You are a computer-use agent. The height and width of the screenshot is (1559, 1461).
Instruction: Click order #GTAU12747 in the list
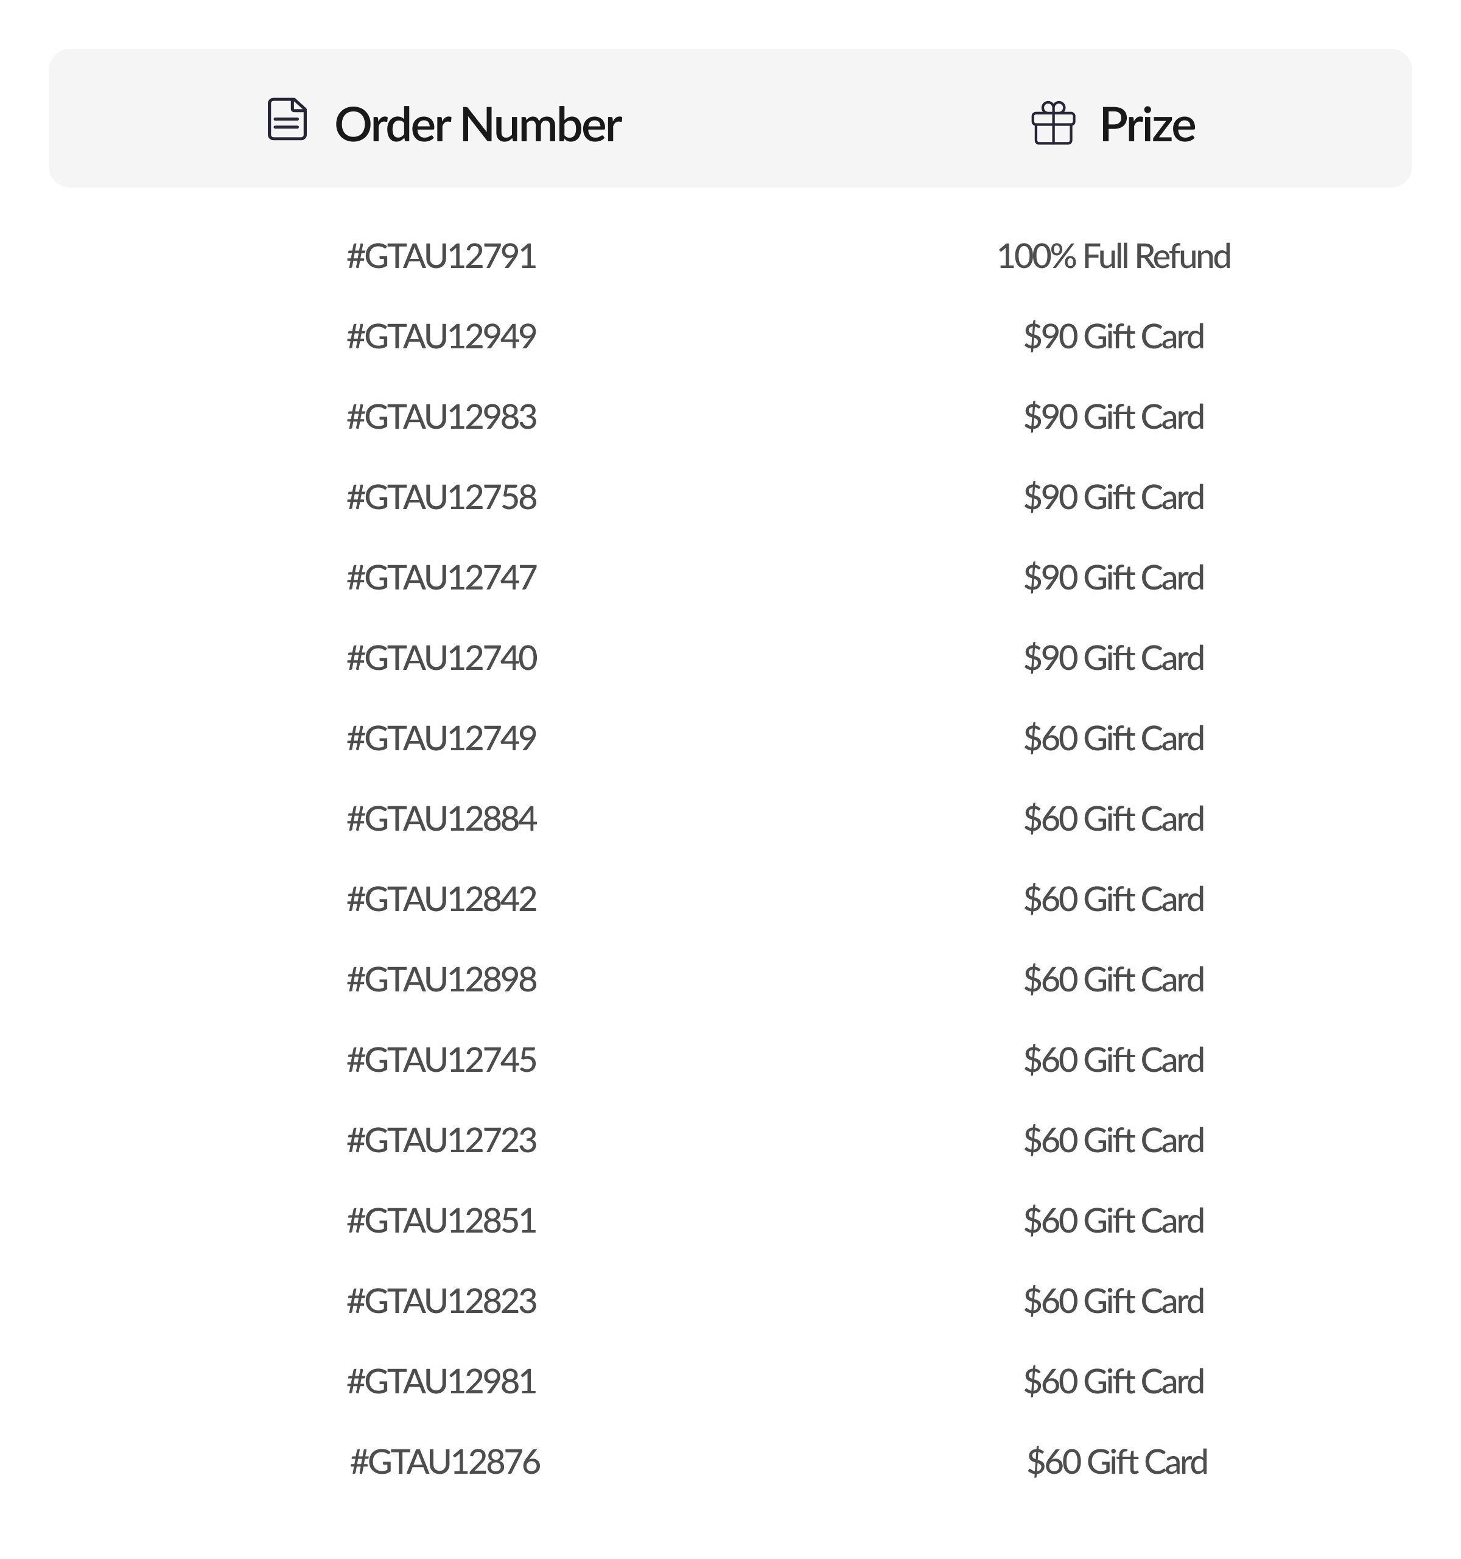pos(441,578)
